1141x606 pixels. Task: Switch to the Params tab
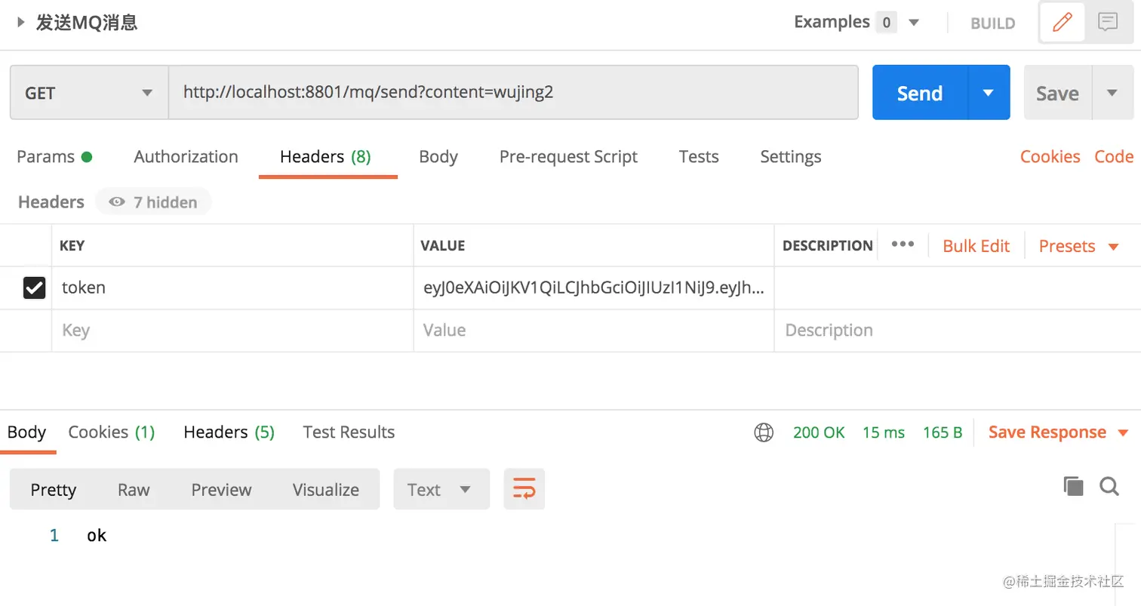tap(54, 157)
